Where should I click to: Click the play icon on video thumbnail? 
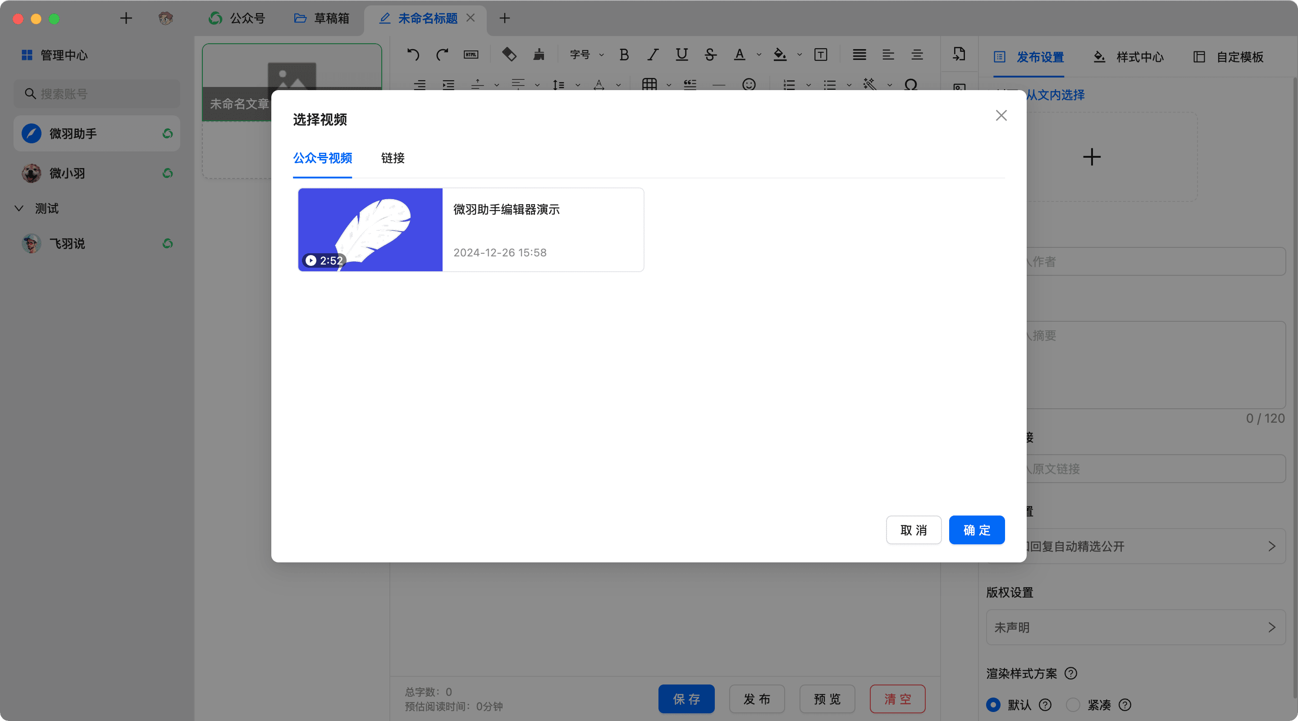click(x=311, y=260)
